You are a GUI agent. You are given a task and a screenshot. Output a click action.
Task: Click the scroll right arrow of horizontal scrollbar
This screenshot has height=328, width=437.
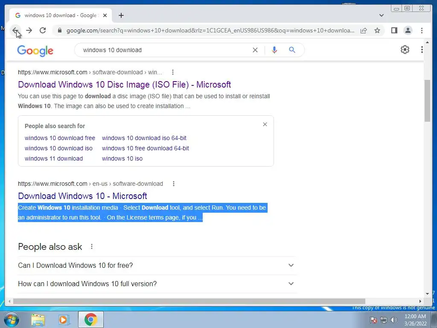[420, 301]
